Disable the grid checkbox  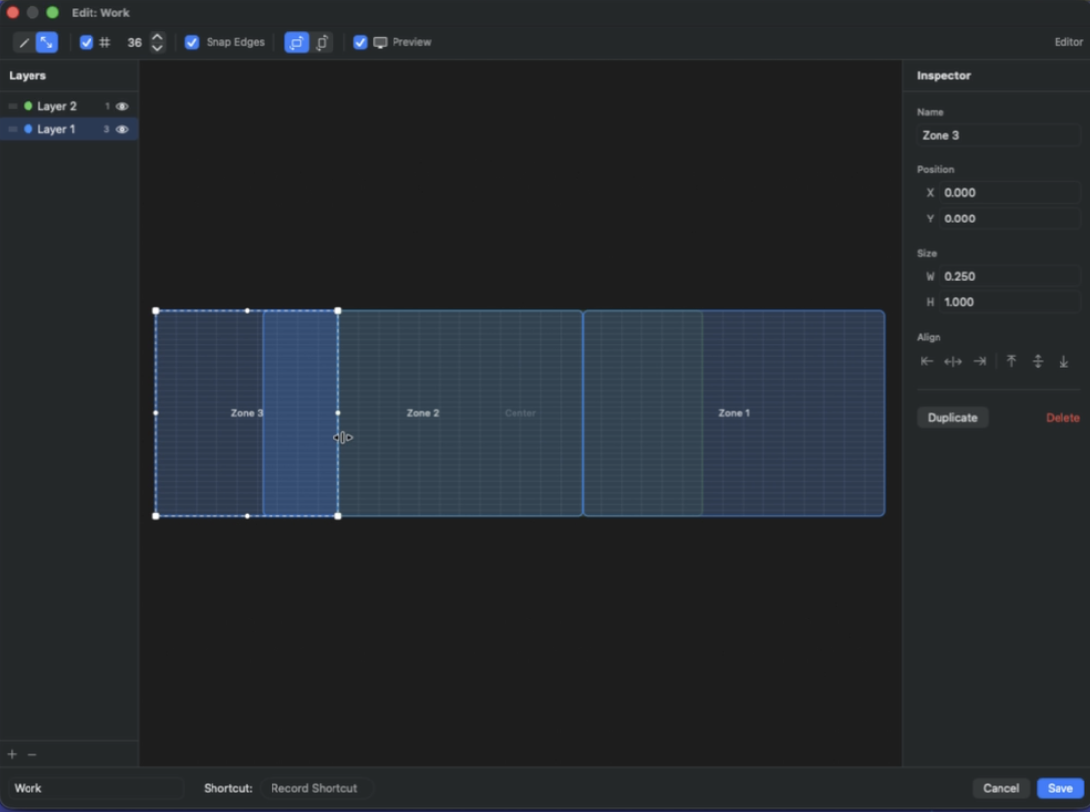(87, 43)
